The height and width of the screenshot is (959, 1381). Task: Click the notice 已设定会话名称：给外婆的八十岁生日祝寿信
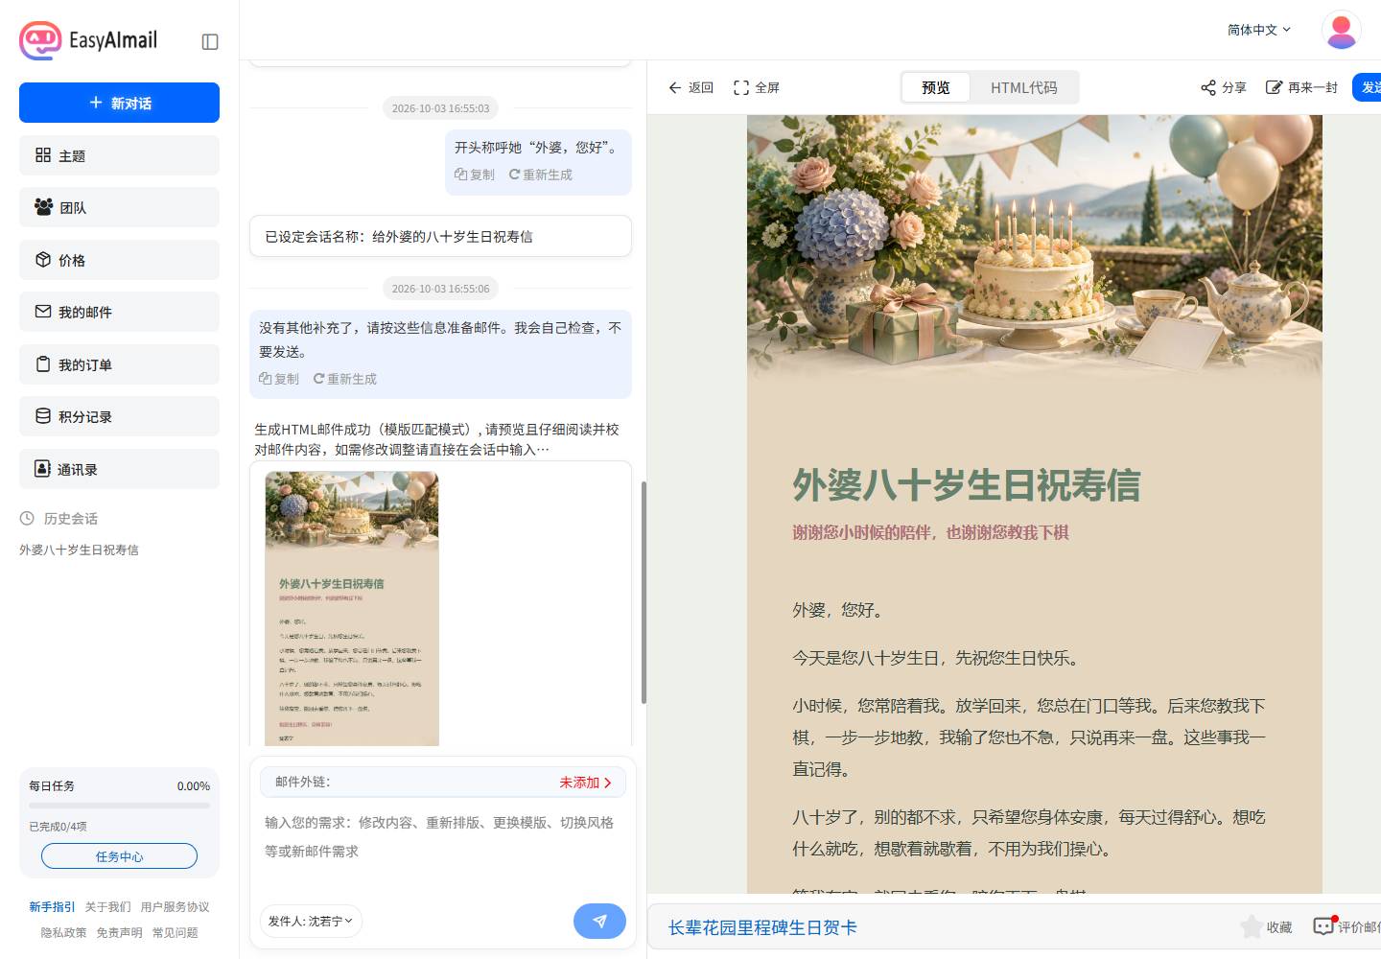pyautogui.click(x=440, y=236)
